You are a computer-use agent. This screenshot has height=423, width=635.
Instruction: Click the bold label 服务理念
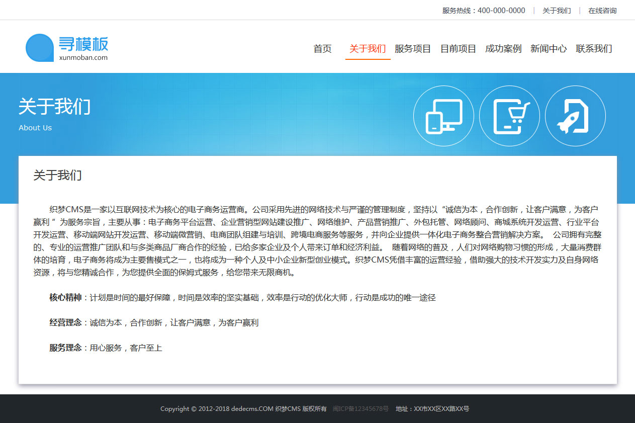point(65,348)
